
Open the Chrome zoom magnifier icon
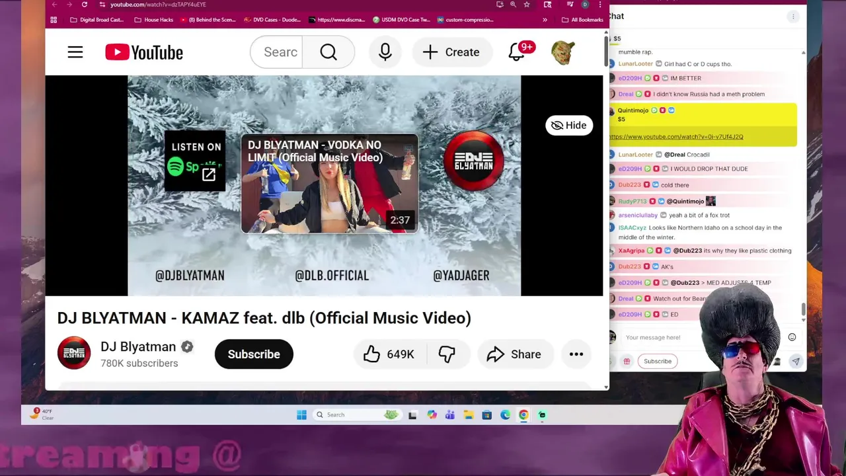(513, 5)
